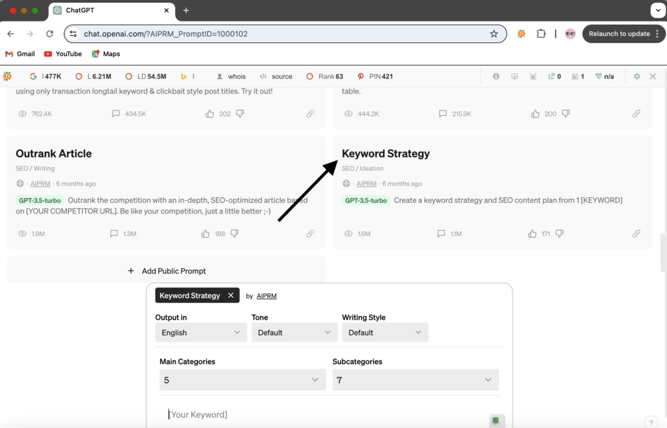Copy link on the 444.2K views card
Viewport: 667px width, 428px height.
pyautogui.click(x=636, y=114)
